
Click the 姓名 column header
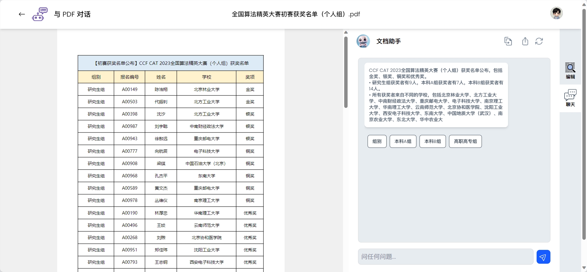click(161, 77)
